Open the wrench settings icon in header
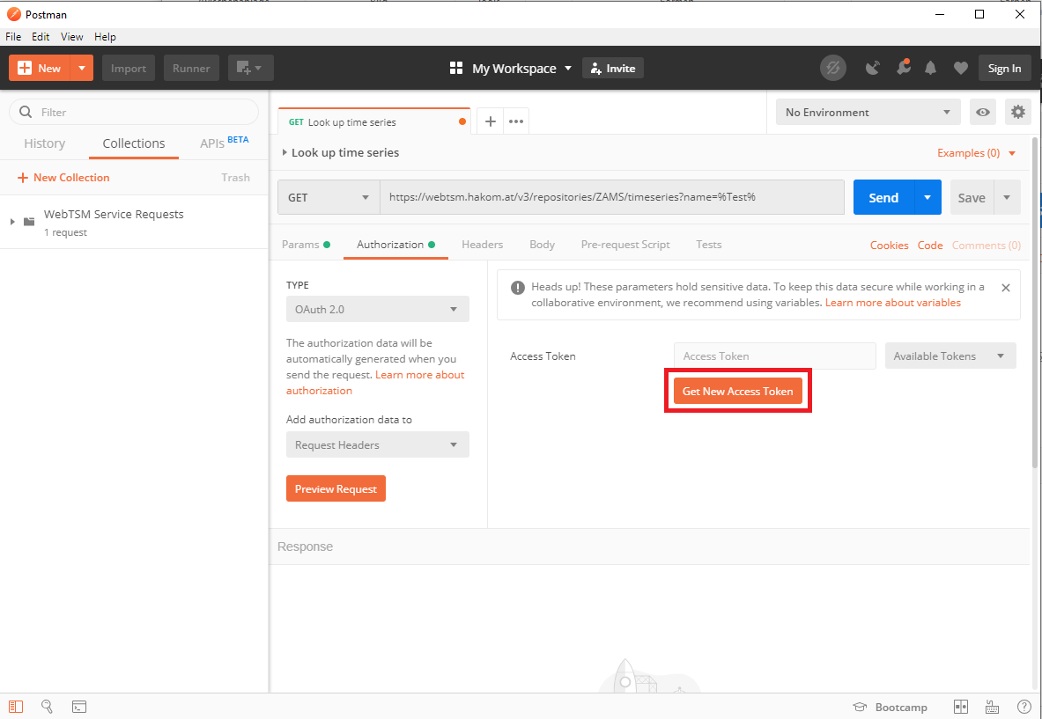Image resolution: width=1042 pixels, height=719 pixels. point(903,69)
